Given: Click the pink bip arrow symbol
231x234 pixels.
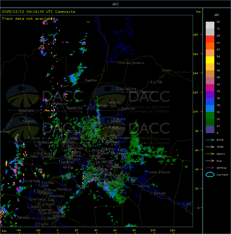Looking at the screenshot, I should (x=210, y=161).
